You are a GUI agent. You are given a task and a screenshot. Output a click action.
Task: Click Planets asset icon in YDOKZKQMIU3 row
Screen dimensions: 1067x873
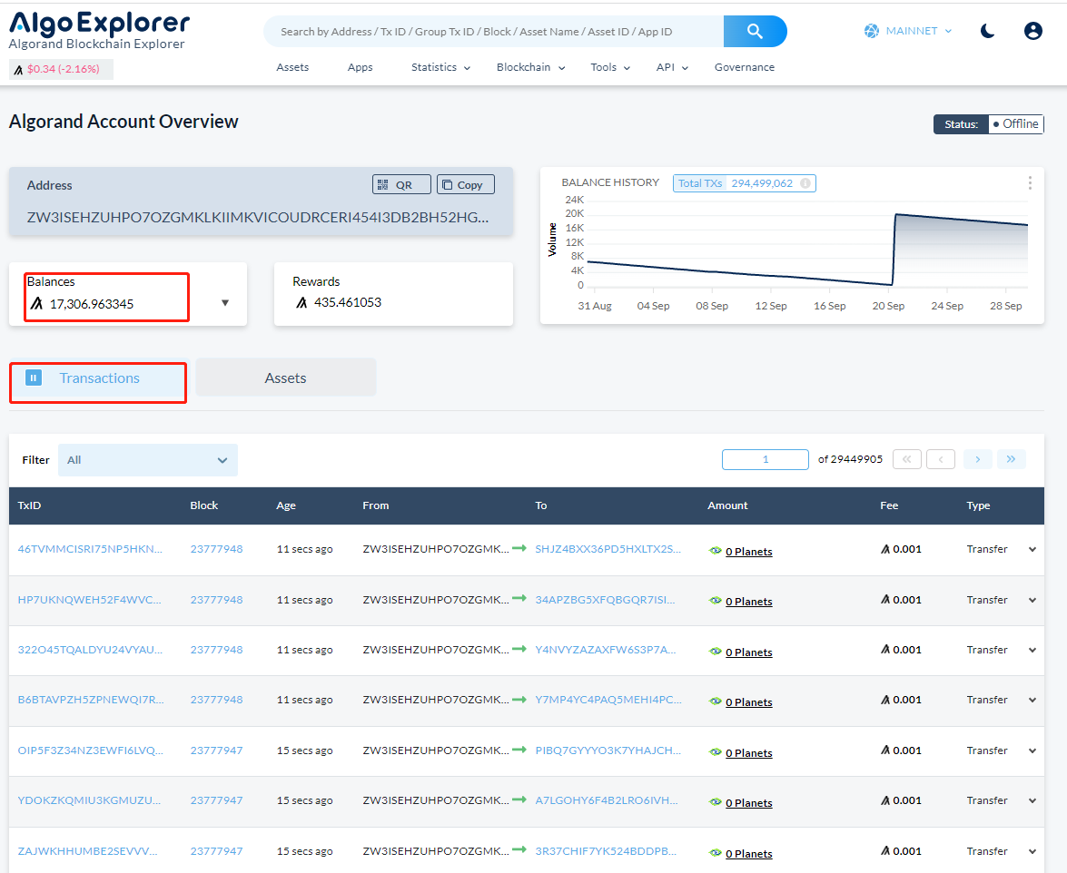(x=716, y=802)
